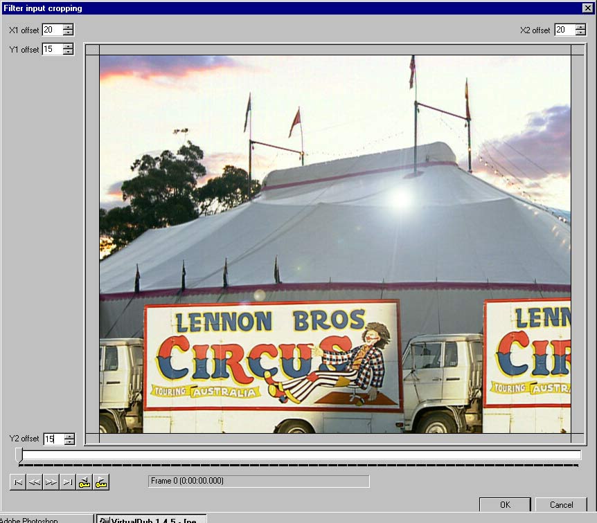Increase the X1 offset value
Viewport: 597px width, 523px height.
tap(68, 27)
